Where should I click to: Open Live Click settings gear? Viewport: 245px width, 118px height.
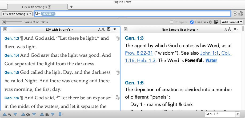[x=210, y=22]
